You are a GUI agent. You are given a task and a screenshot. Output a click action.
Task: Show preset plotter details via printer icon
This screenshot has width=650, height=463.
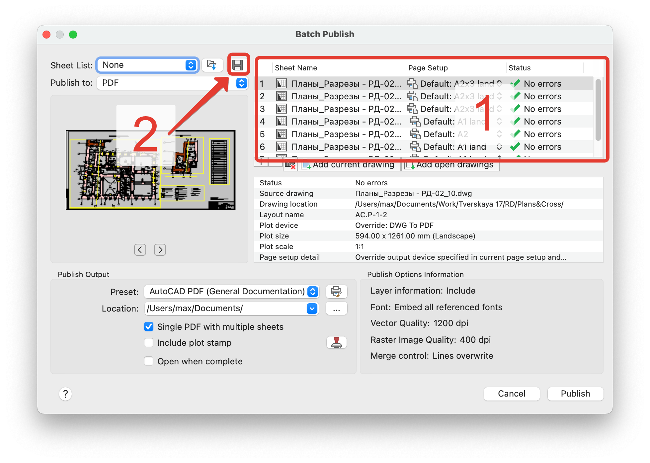coord(337,292)
